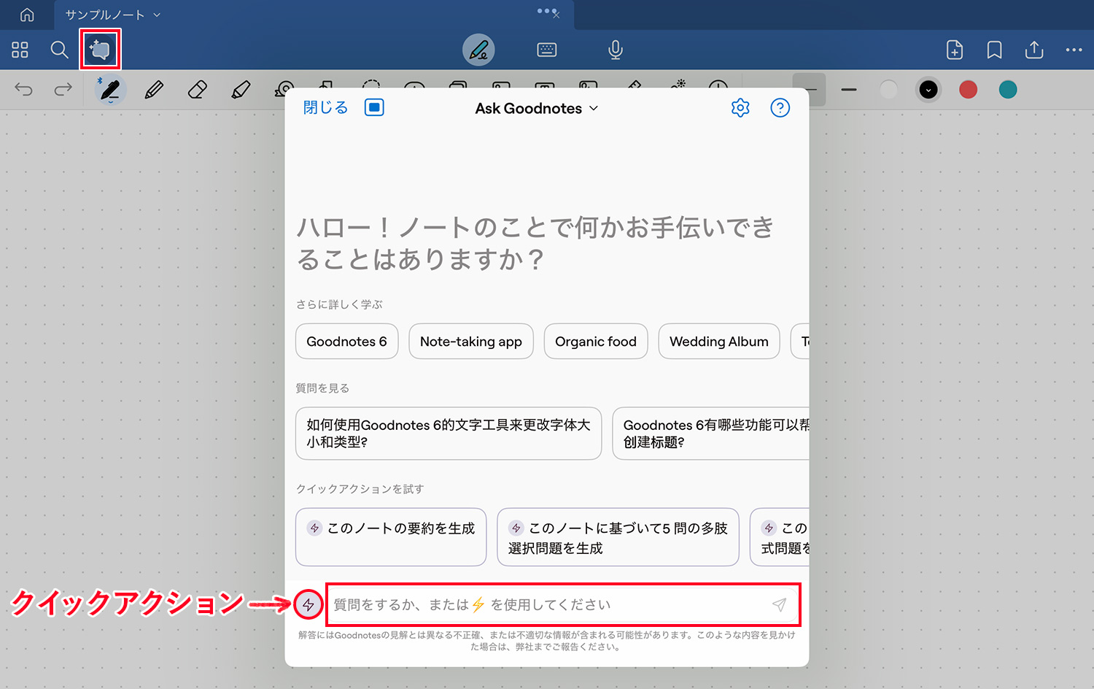
Task: Bookmark the current page
Action: [x=994, y=50]
